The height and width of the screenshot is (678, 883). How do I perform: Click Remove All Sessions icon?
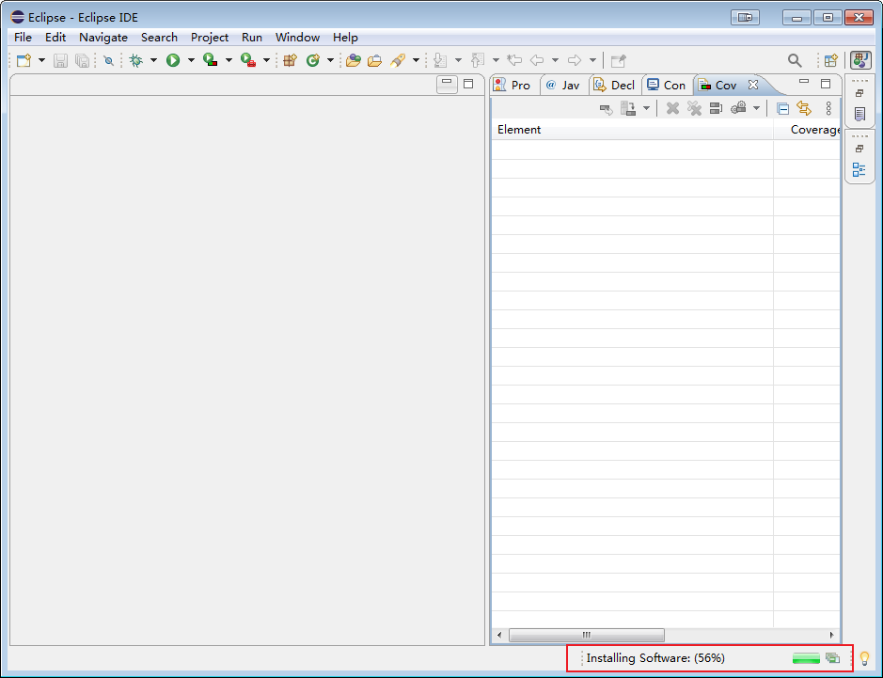(694, 108)
